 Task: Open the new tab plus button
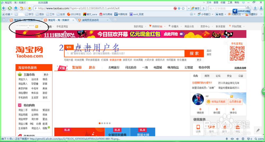(x=115, y=20)
